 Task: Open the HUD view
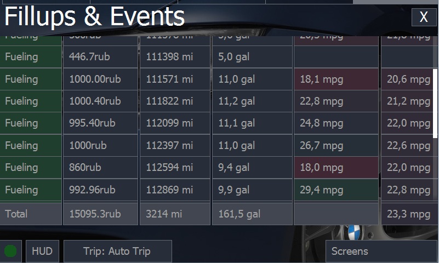click(42, 251)
